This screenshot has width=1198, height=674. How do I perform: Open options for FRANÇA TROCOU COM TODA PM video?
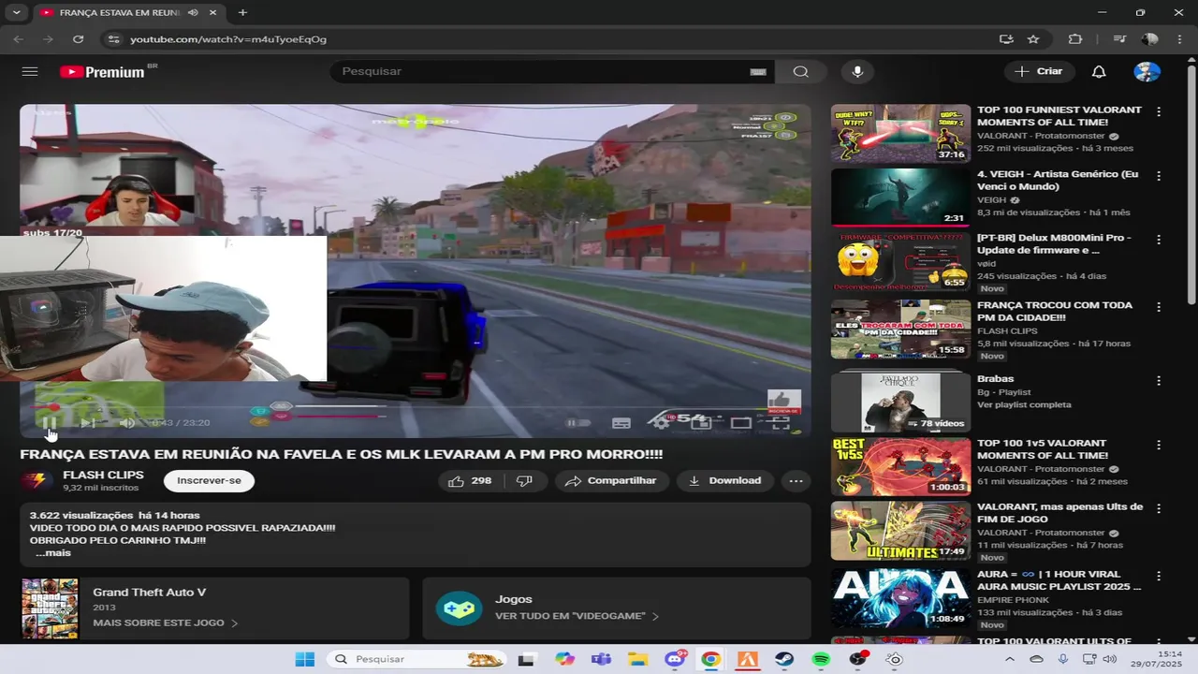pos(1159,307)
